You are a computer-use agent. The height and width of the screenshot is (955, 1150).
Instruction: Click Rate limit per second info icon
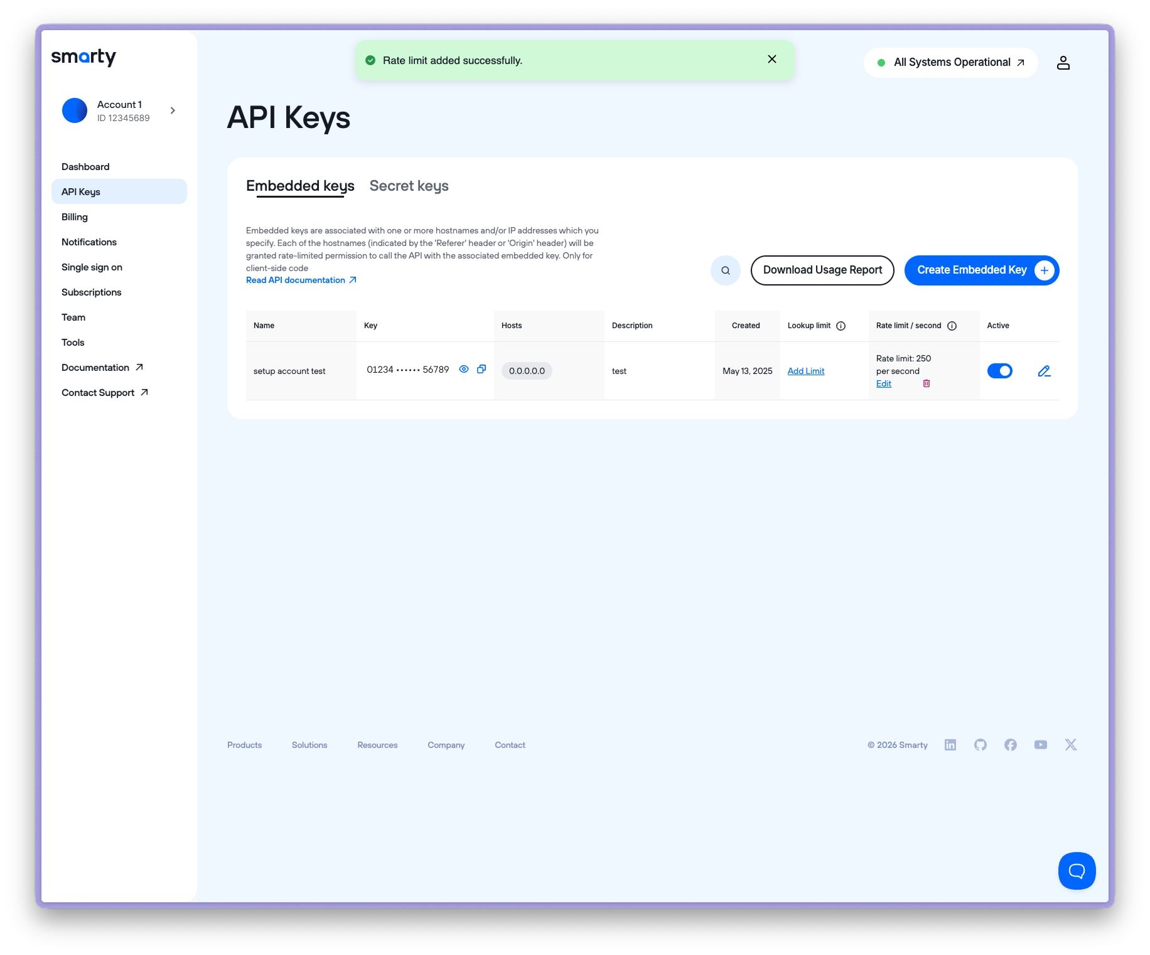[952, 326]
